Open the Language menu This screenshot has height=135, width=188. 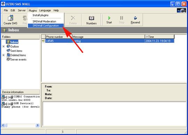[45, 10]
